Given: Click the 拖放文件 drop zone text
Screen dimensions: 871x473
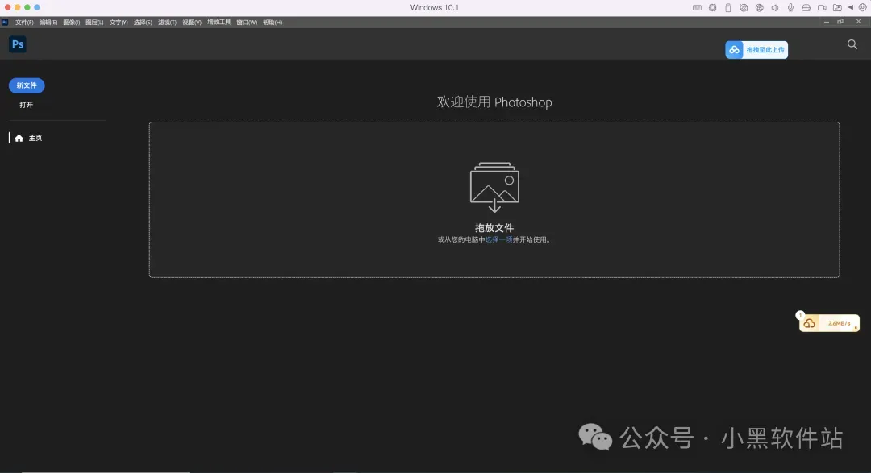Looking at the screenshot, I should coord(494,227).
